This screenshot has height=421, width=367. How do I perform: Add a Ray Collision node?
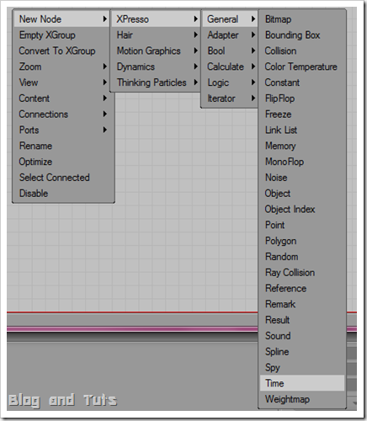click(x=302, y=273)
